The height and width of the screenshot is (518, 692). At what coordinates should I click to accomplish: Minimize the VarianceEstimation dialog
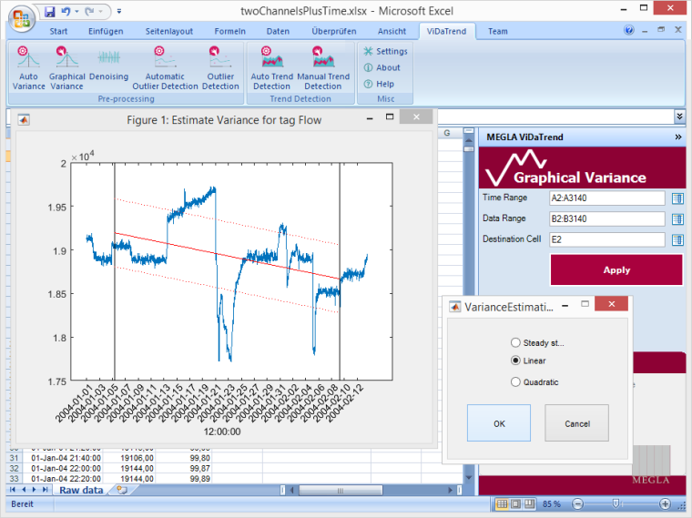click(x=565, y=305)
